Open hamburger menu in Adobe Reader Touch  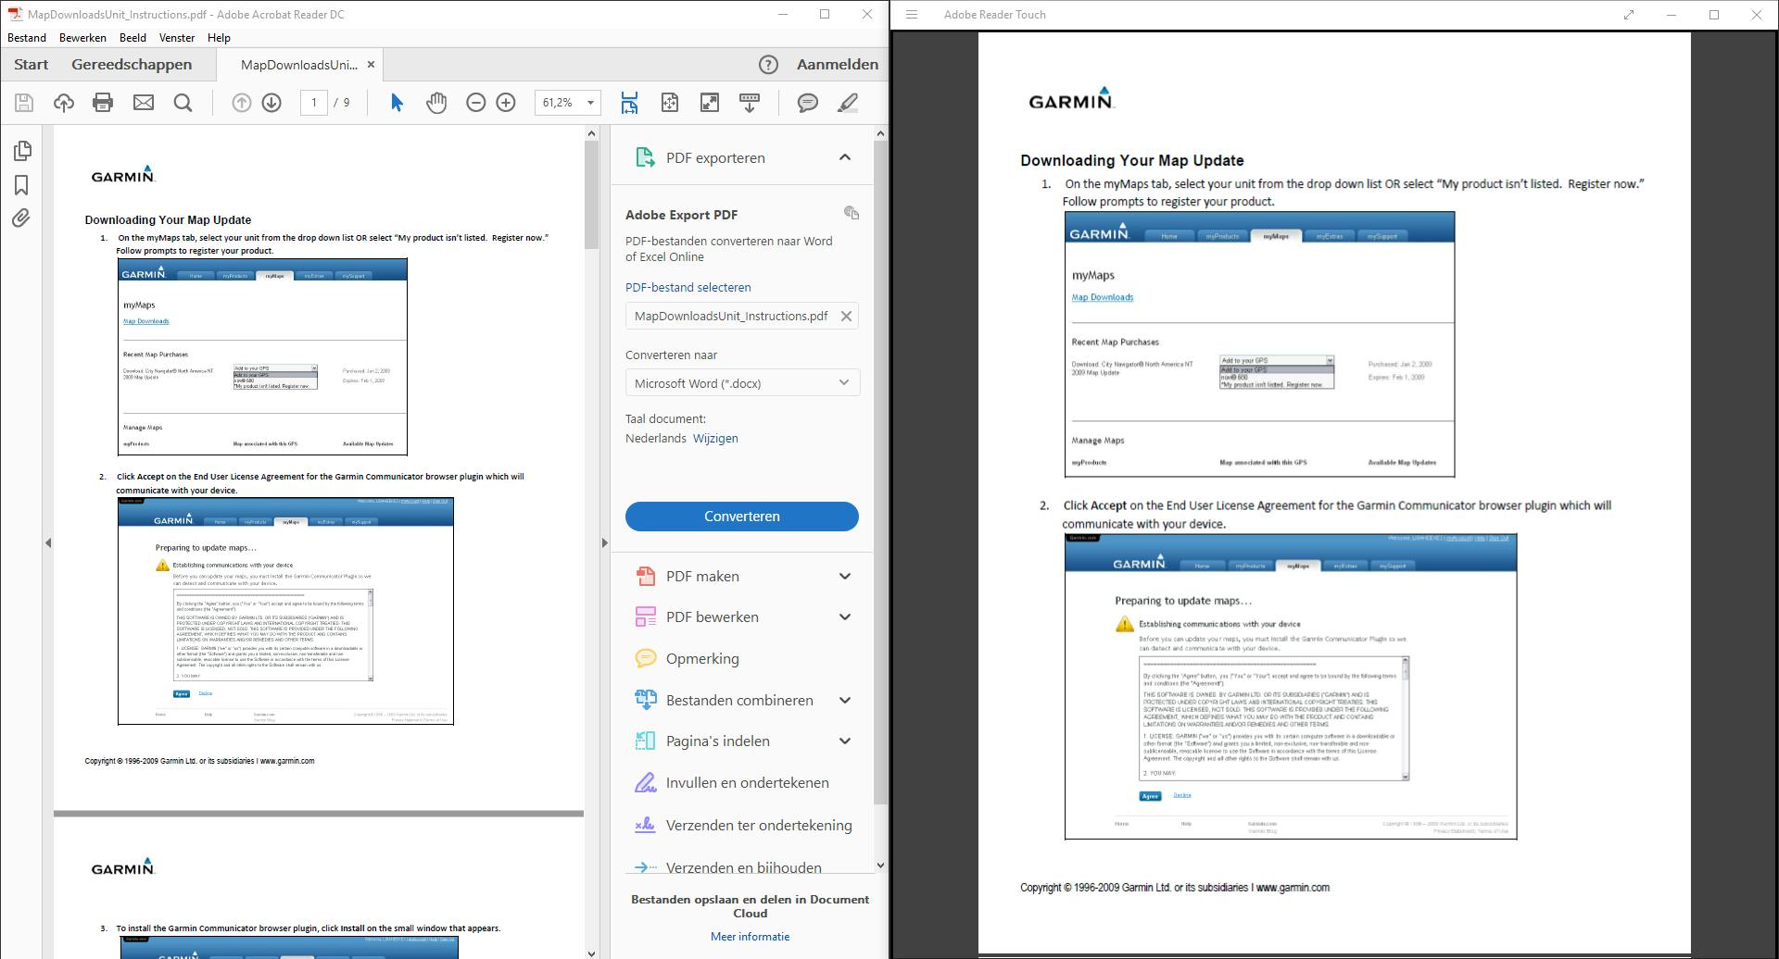912,15
